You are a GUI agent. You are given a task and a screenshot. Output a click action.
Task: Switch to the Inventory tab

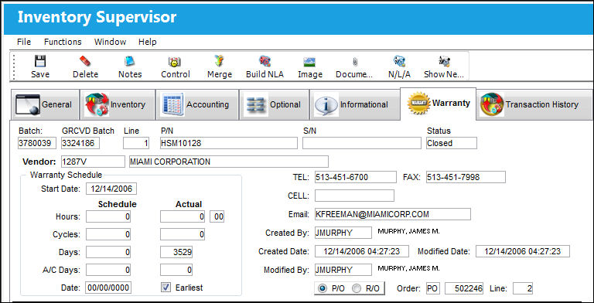[118, 104]
